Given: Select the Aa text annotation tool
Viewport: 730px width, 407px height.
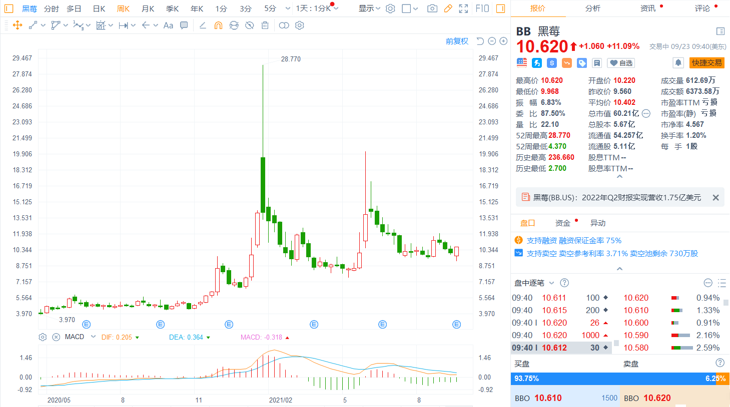Looking at the screenshot, I should coord(168,25).
